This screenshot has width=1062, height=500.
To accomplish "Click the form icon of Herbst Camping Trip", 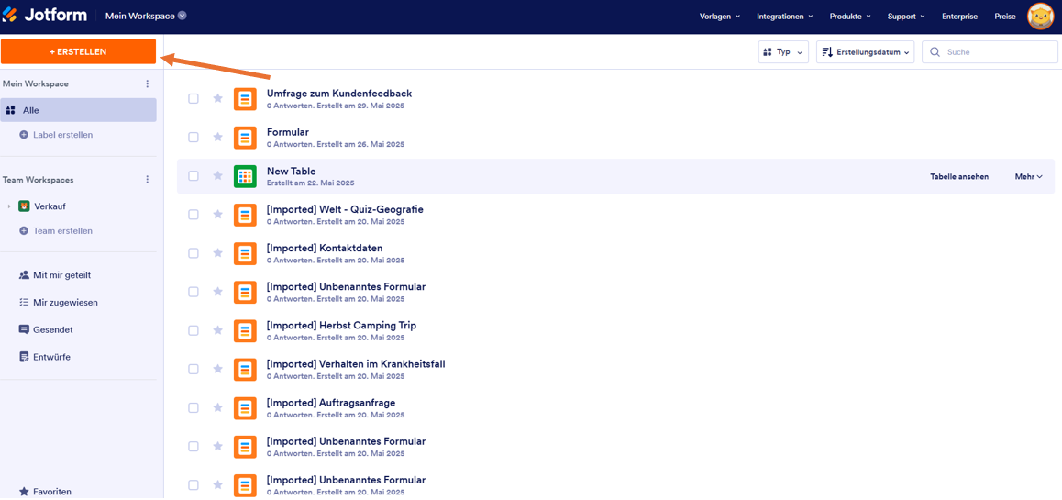I will tap(245, 330).
